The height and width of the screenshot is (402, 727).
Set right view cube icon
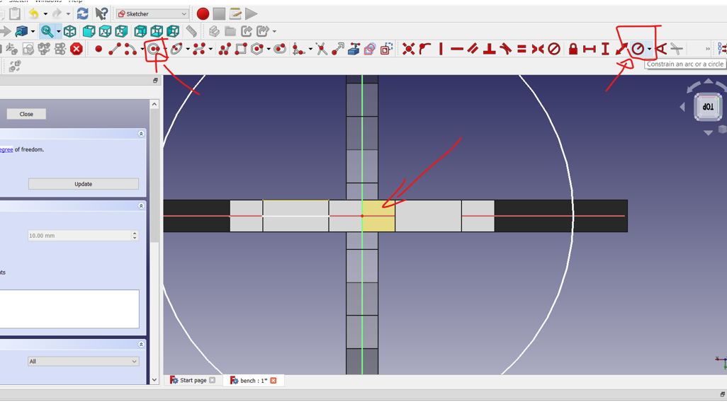pos(121,31)
